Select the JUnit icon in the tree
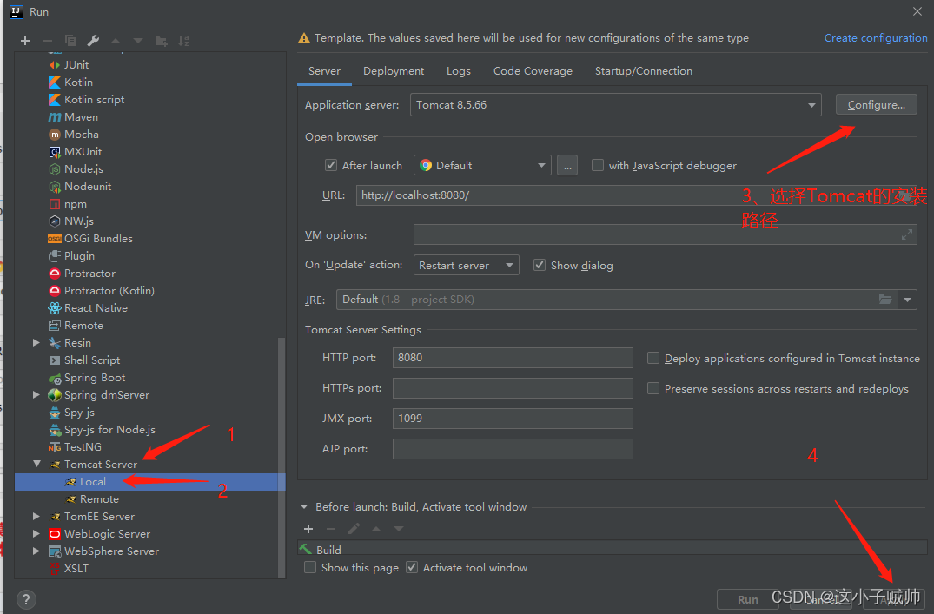 pos(54,65)
